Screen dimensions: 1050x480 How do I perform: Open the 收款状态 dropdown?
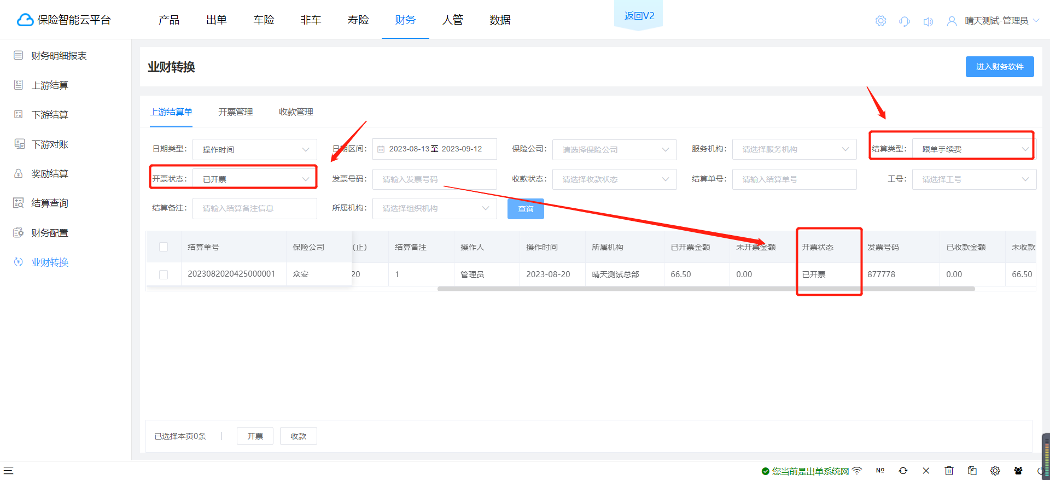(615, 179)
